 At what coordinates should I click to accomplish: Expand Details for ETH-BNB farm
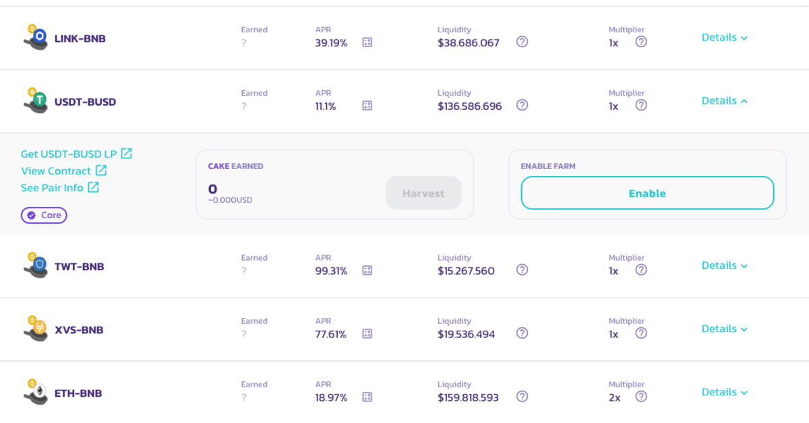tap(725, 392)
